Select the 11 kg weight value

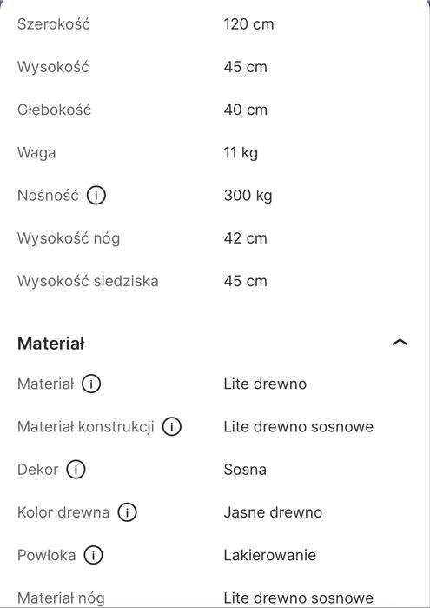[x=241, y=153]
